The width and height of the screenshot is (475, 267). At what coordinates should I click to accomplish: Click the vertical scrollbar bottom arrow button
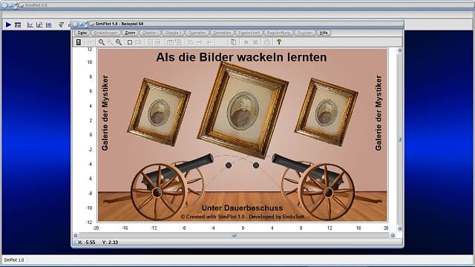(399, 228)
